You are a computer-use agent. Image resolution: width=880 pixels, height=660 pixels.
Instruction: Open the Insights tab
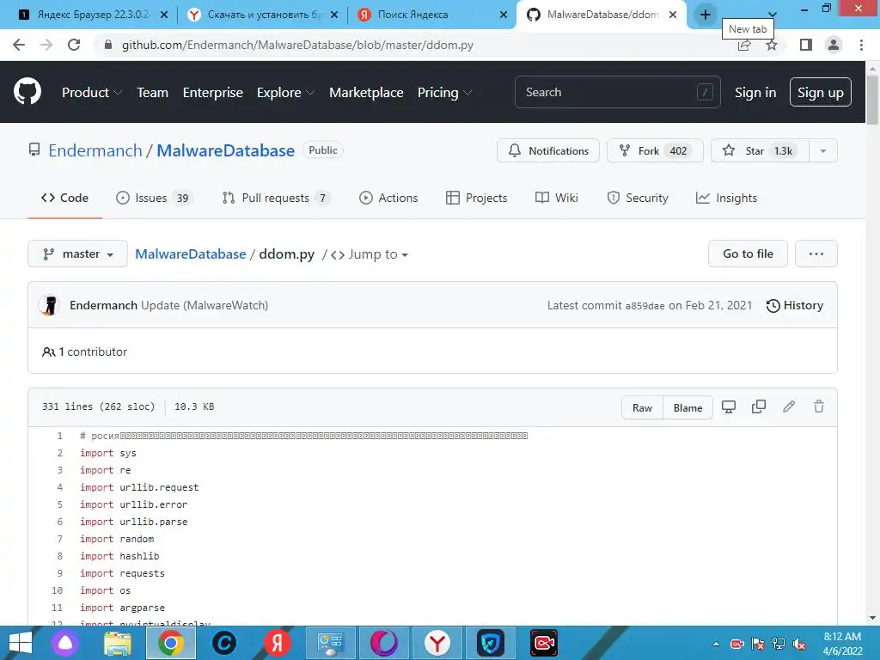[x=726, y=198]
